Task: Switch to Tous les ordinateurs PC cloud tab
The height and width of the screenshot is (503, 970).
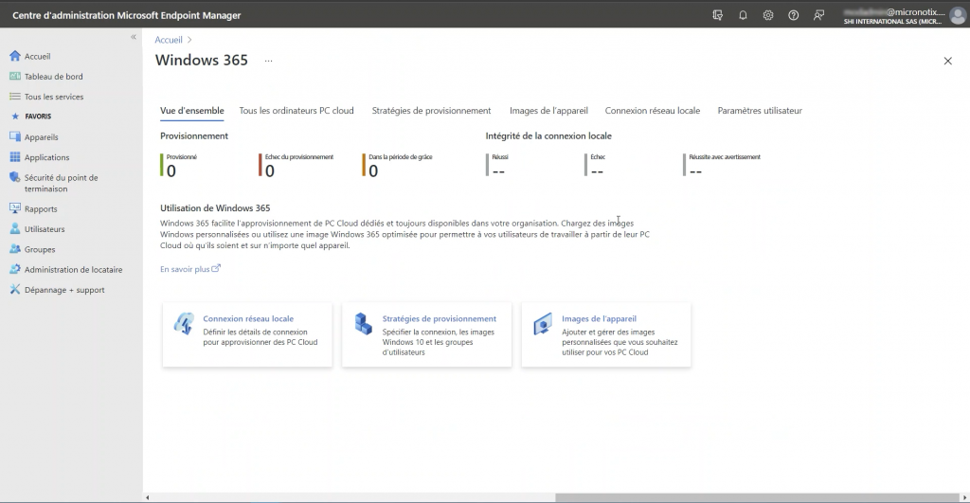Action: tap(296, 111)
